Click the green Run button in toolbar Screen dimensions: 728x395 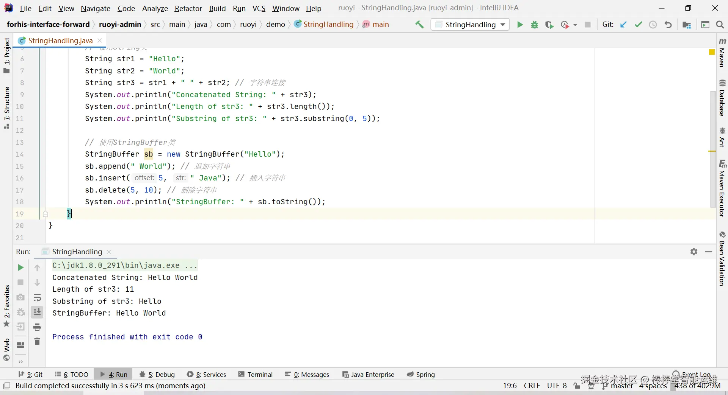click(520, 25)
